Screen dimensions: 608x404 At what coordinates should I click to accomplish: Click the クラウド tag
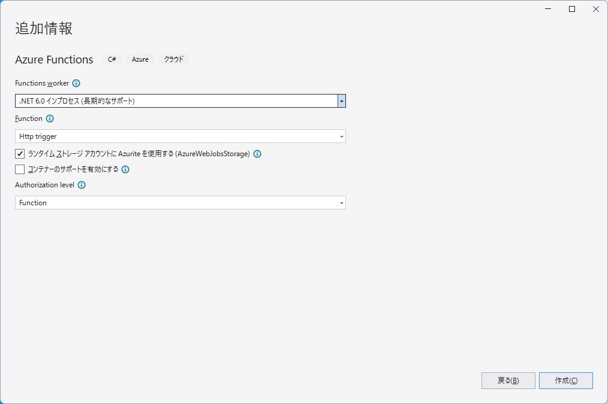(x=174, y=59)
